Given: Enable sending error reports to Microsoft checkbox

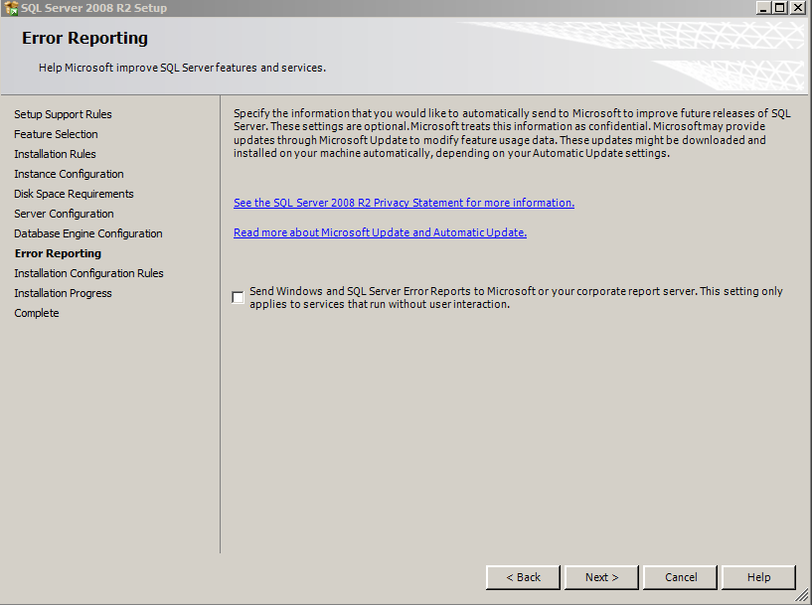Looking at the screenshot, I should 238,297.
